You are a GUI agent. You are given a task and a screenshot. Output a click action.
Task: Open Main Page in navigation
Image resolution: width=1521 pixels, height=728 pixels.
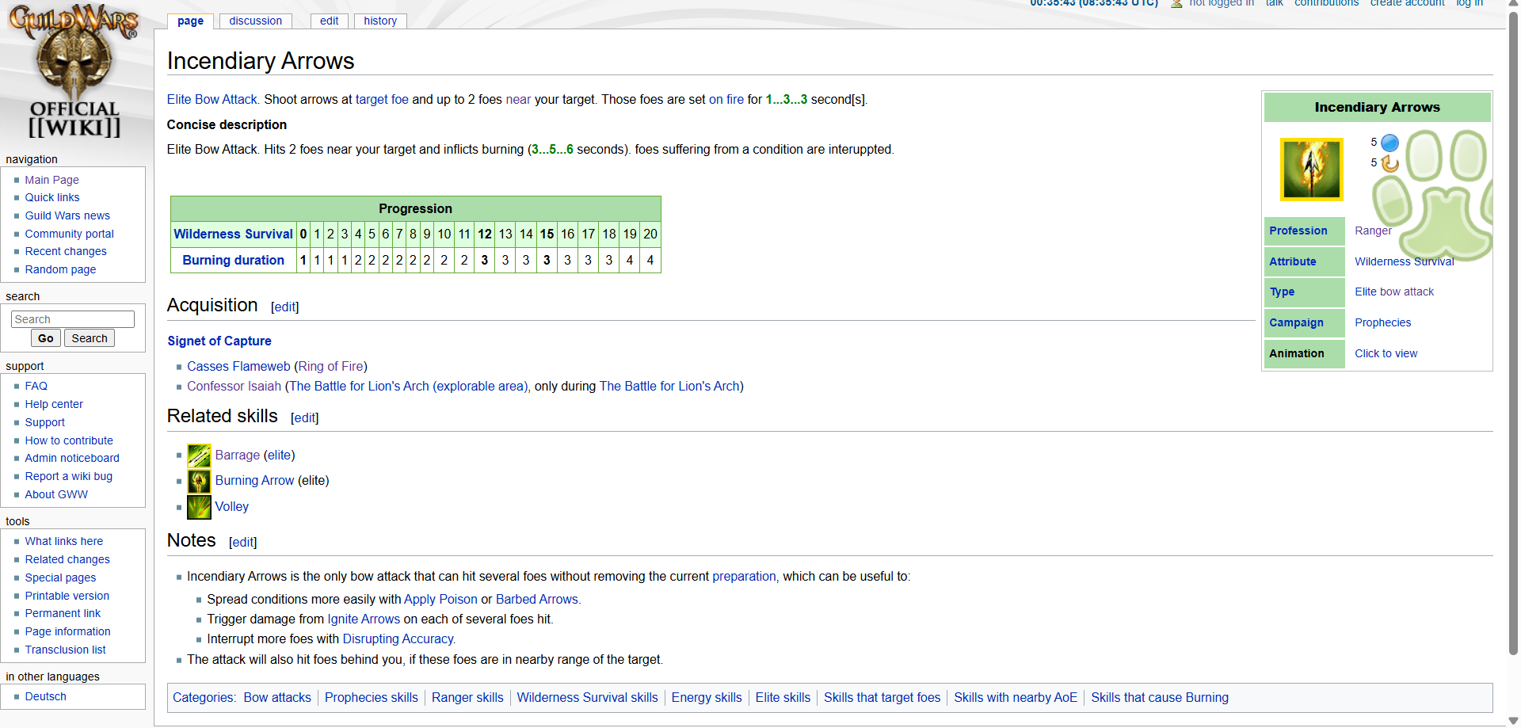51,180
